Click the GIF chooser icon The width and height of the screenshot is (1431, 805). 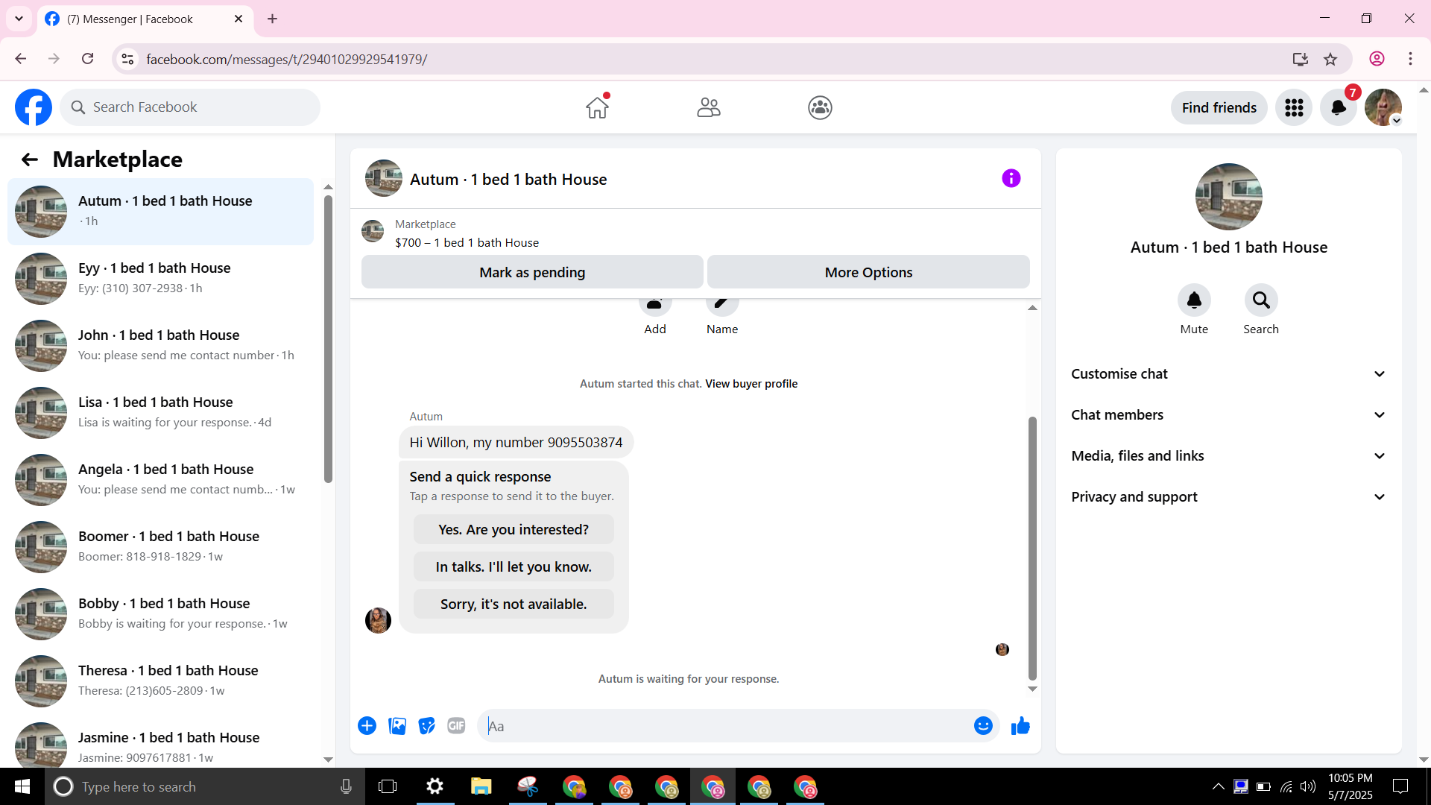456,726
